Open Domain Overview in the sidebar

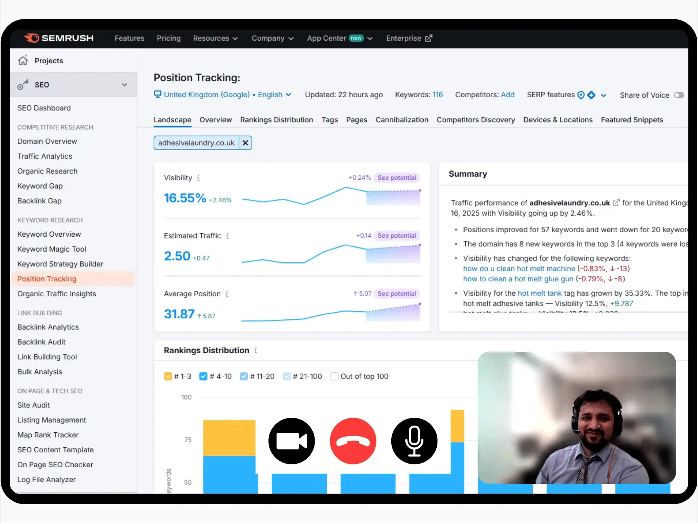47,141
